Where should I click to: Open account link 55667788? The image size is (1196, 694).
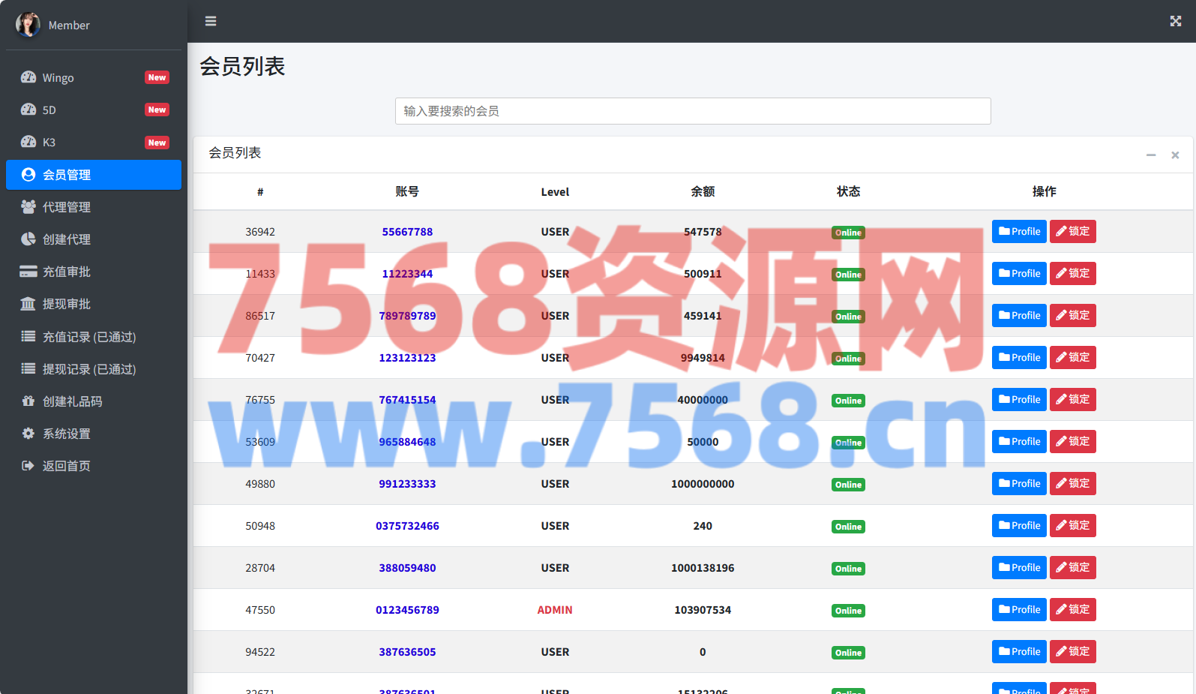(x=407, y=232)
